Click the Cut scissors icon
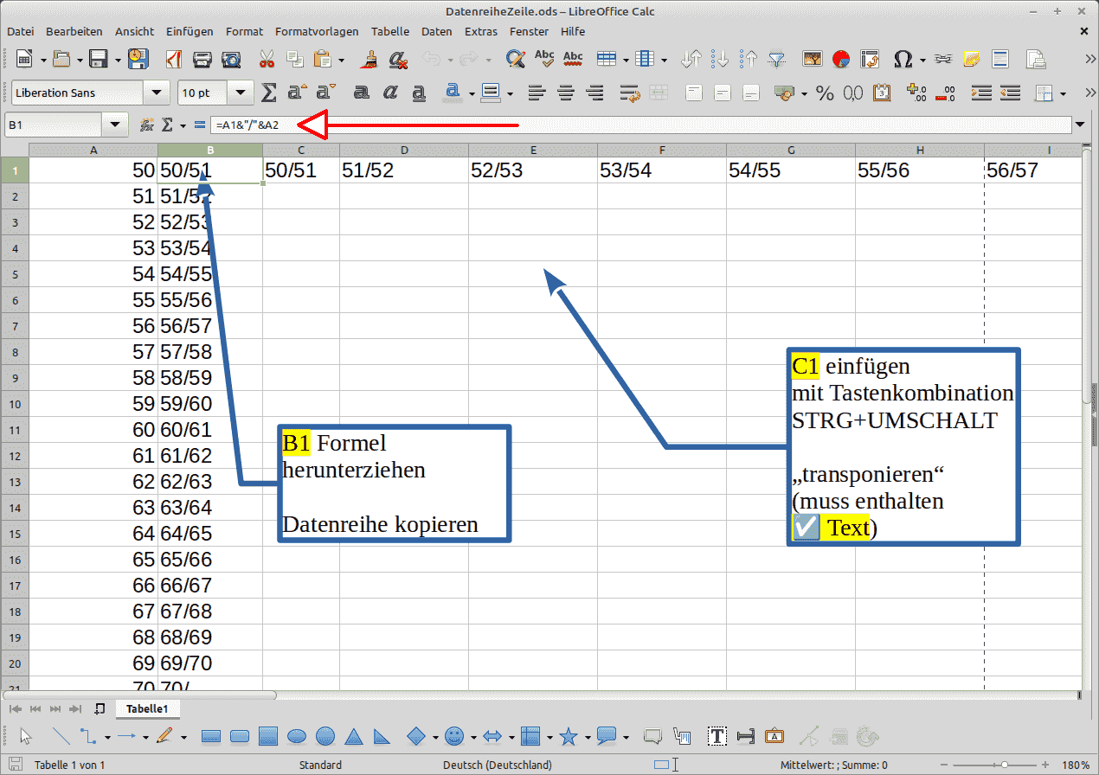 (267, 59)
